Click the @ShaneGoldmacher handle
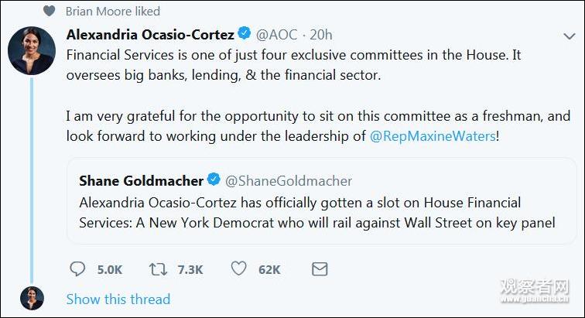This screenshot has height=318, width=585. 289,180
